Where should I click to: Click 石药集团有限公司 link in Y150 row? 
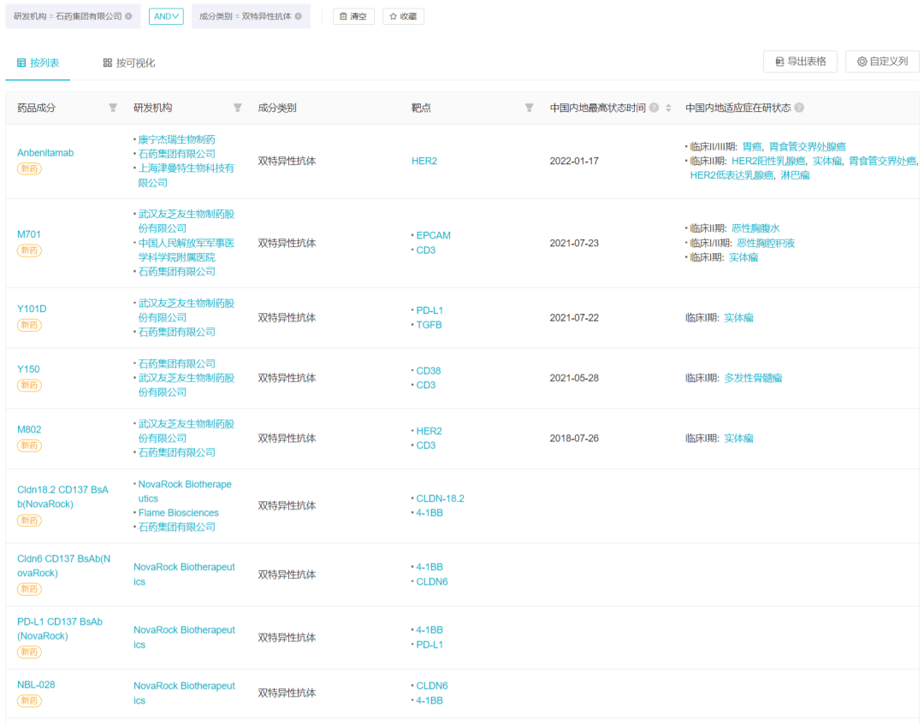tap(177, 364)
